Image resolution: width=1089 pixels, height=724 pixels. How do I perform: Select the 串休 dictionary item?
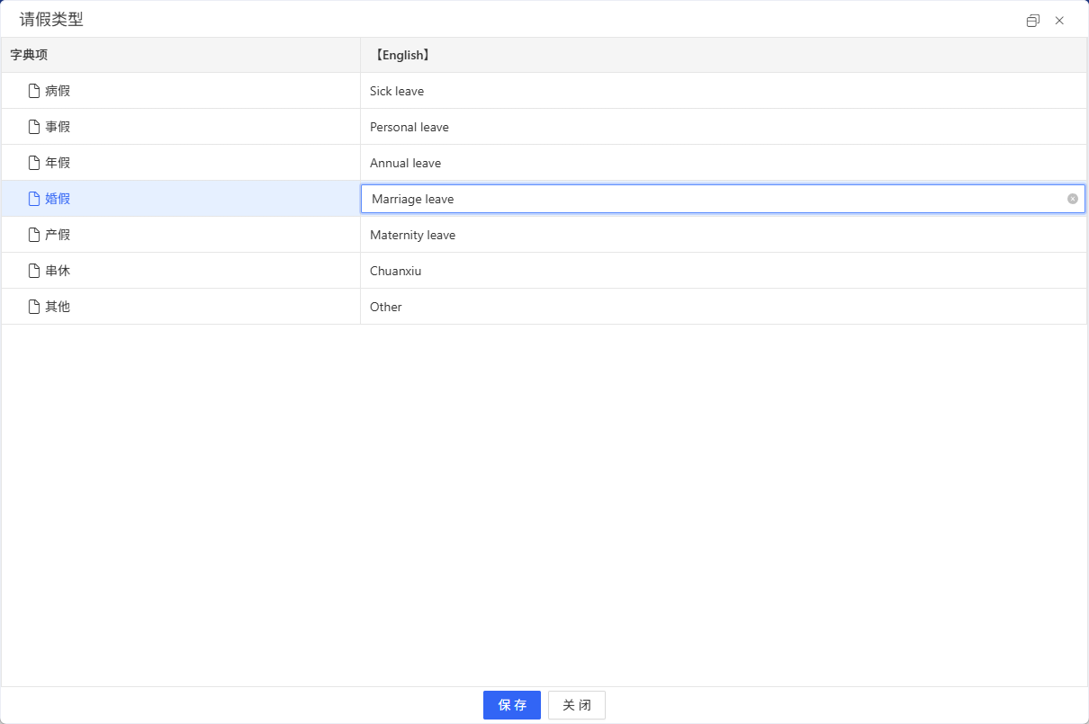[x=58, y=271]
